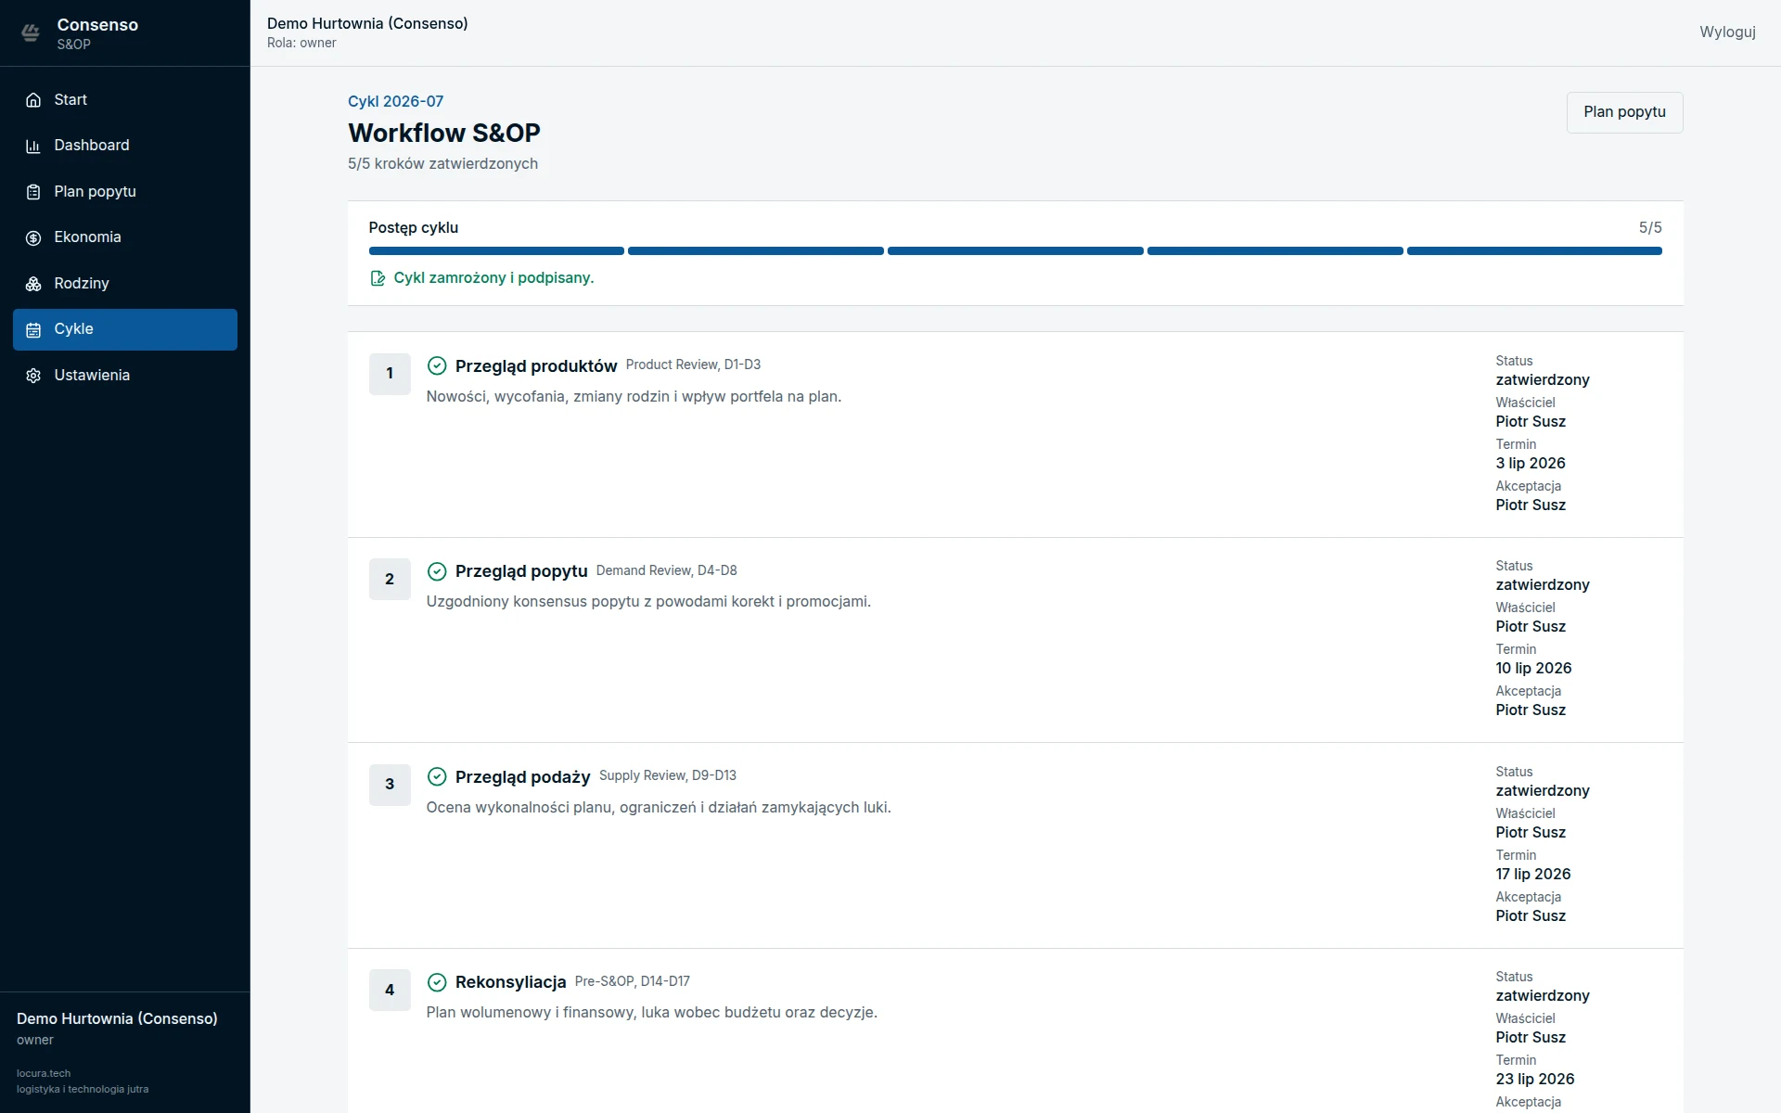Viewport: 1781px width, 1113px height.
Task: Log out via Wyloguj
Action: coord(1727,32)
